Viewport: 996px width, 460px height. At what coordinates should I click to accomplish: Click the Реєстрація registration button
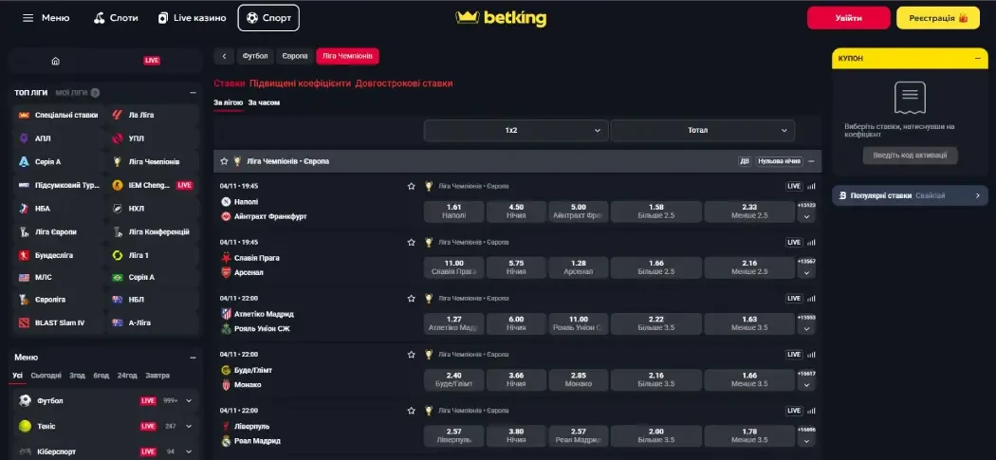[937, 18]
